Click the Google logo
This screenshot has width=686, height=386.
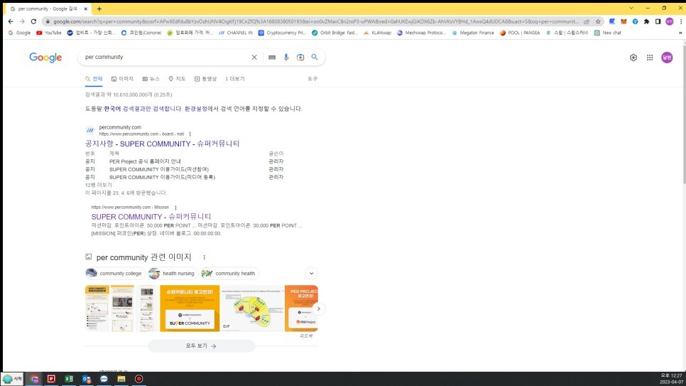(x=45, y=58)
